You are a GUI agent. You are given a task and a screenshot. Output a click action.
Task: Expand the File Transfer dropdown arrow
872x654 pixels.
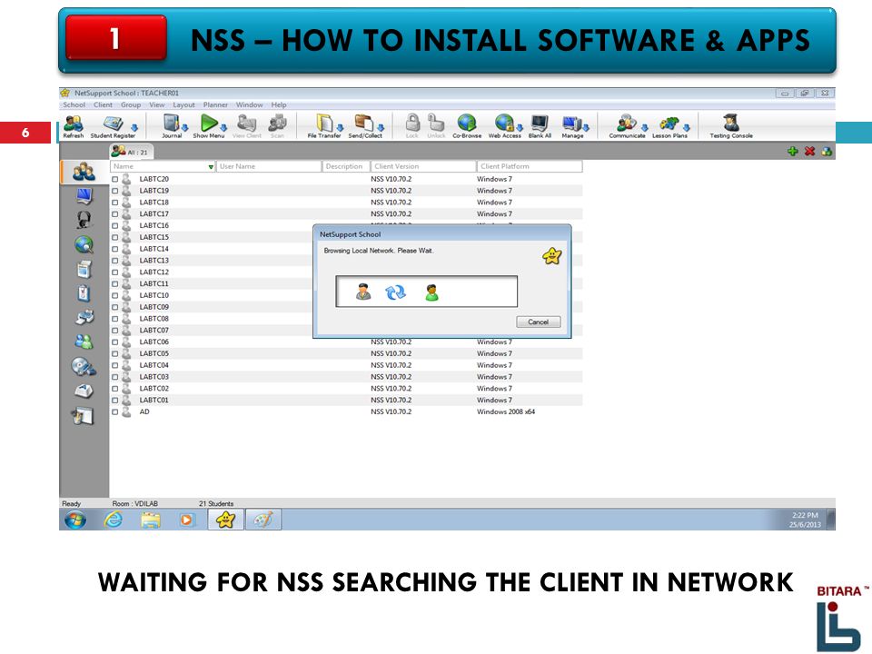(339, 128)
